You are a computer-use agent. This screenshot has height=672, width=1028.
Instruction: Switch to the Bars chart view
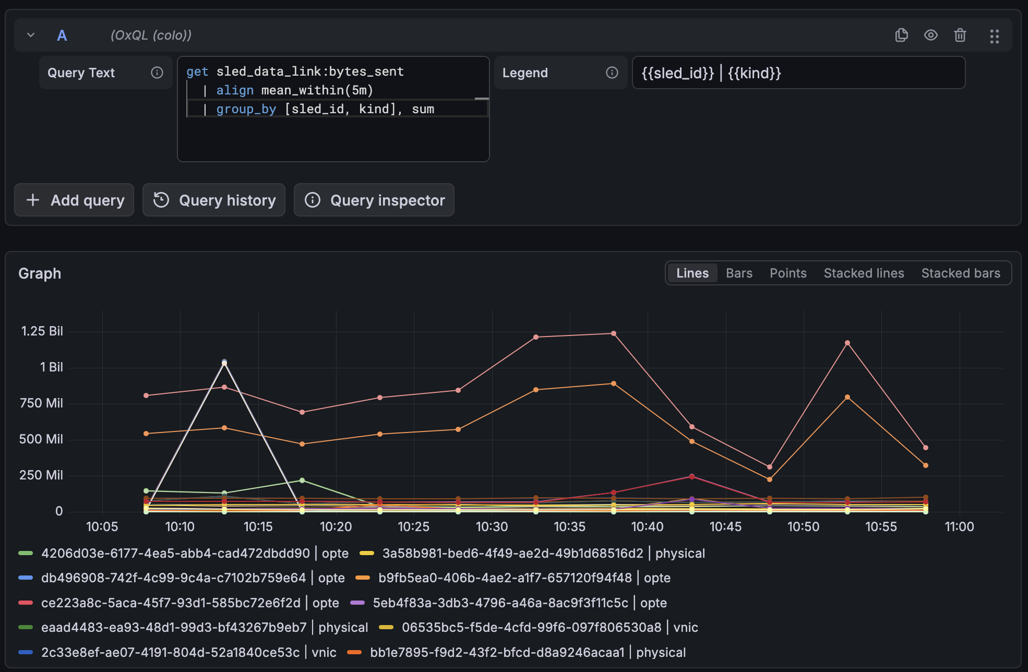pos(739,272)
